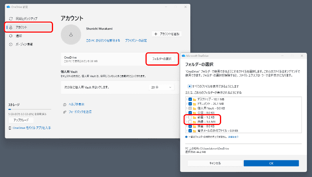Click the bell icon beside 通知
Screen dimensions: 312x177
pyautogui.click(x=11, y=36)
